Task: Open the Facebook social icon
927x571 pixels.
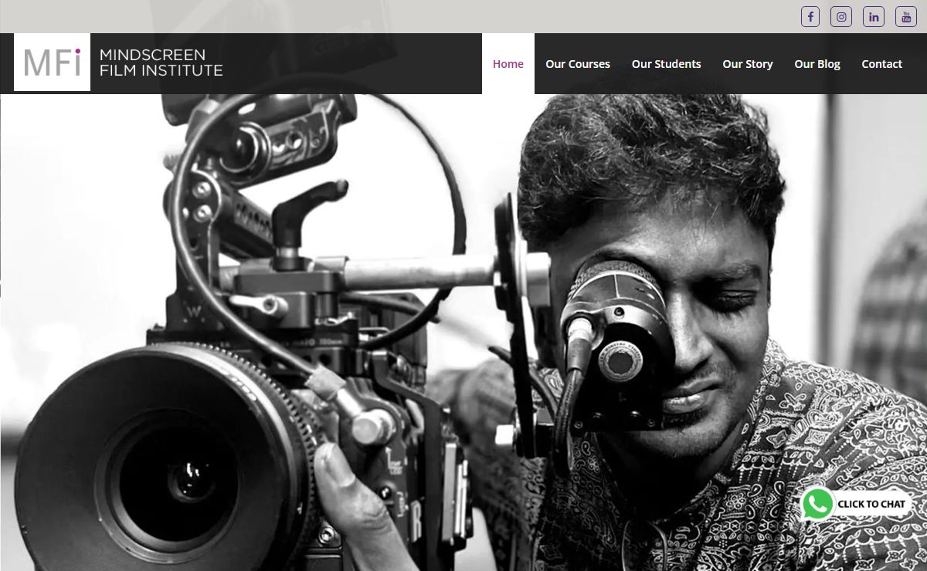Action: pyautogui.click(x=810, y=16)
